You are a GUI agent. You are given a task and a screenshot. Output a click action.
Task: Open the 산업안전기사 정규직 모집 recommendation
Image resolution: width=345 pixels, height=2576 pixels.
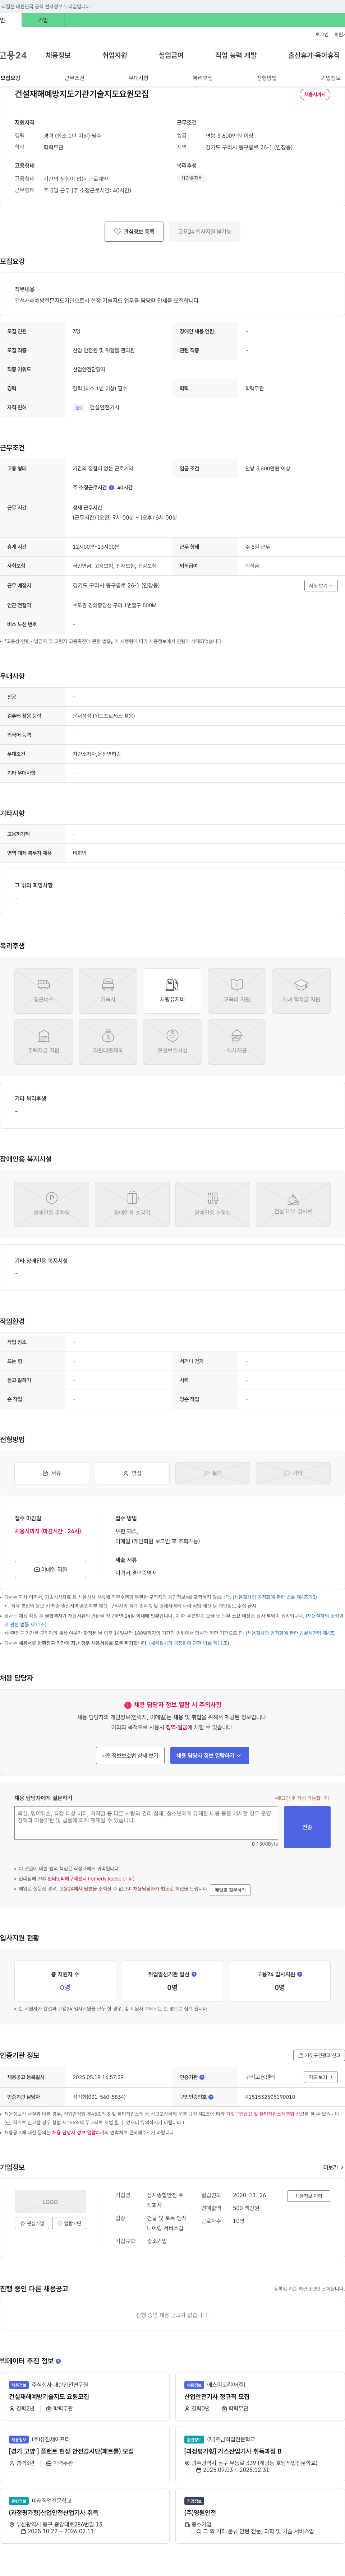(217, 2396)
